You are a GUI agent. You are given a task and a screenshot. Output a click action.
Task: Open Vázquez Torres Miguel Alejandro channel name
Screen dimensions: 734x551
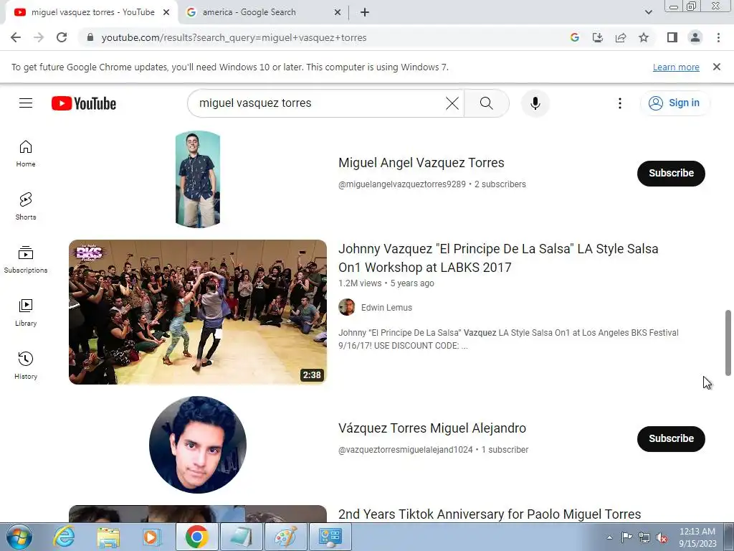pyautogui.click(x=432, y=428)
